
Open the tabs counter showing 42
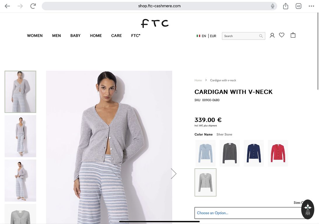click(299, 6)
